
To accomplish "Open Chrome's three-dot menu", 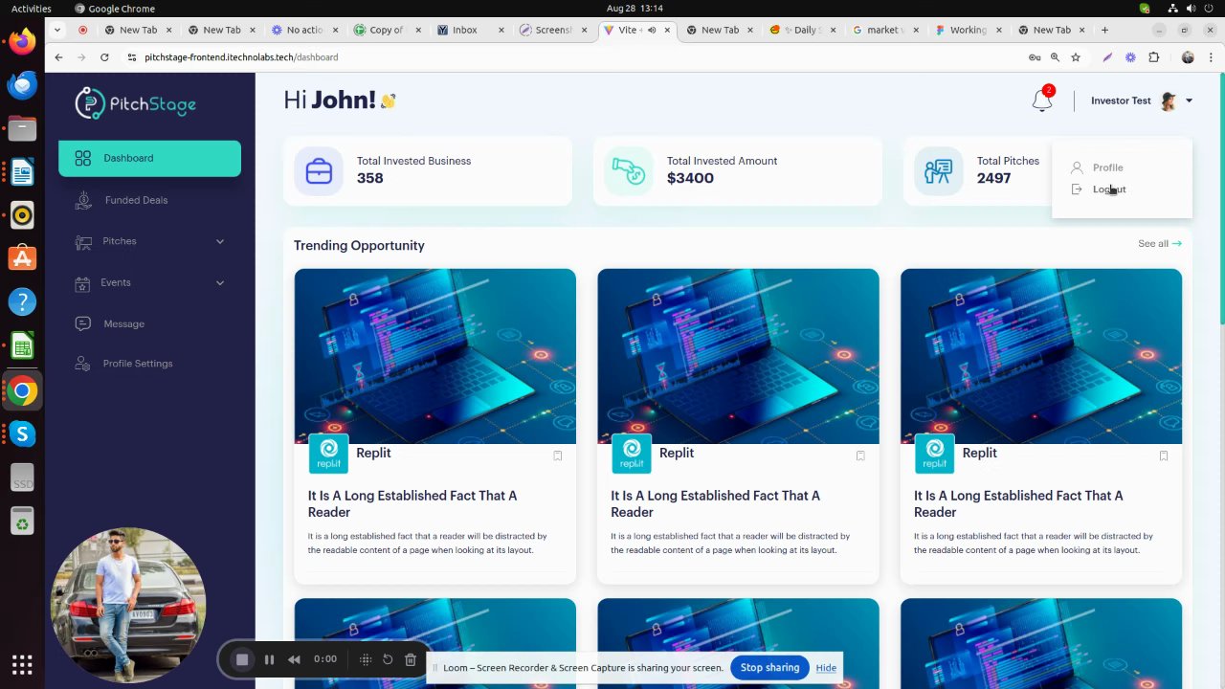I will (1210, 57).
